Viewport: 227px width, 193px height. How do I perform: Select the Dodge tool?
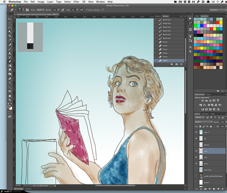point(10,74)
